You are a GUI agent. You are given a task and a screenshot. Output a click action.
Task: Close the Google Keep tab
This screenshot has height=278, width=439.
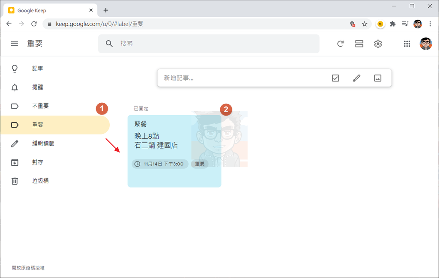[91, 10]
